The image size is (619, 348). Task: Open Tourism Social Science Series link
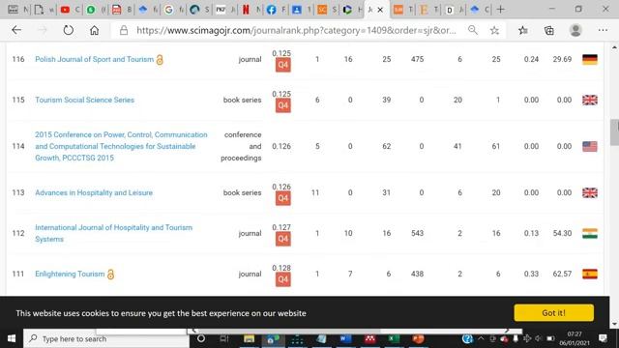click(x=84, y=100)
